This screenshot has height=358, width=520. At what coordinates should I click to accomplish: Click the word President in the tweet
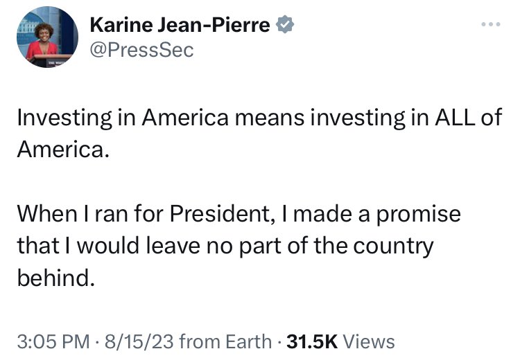click(x=223, y=213)
